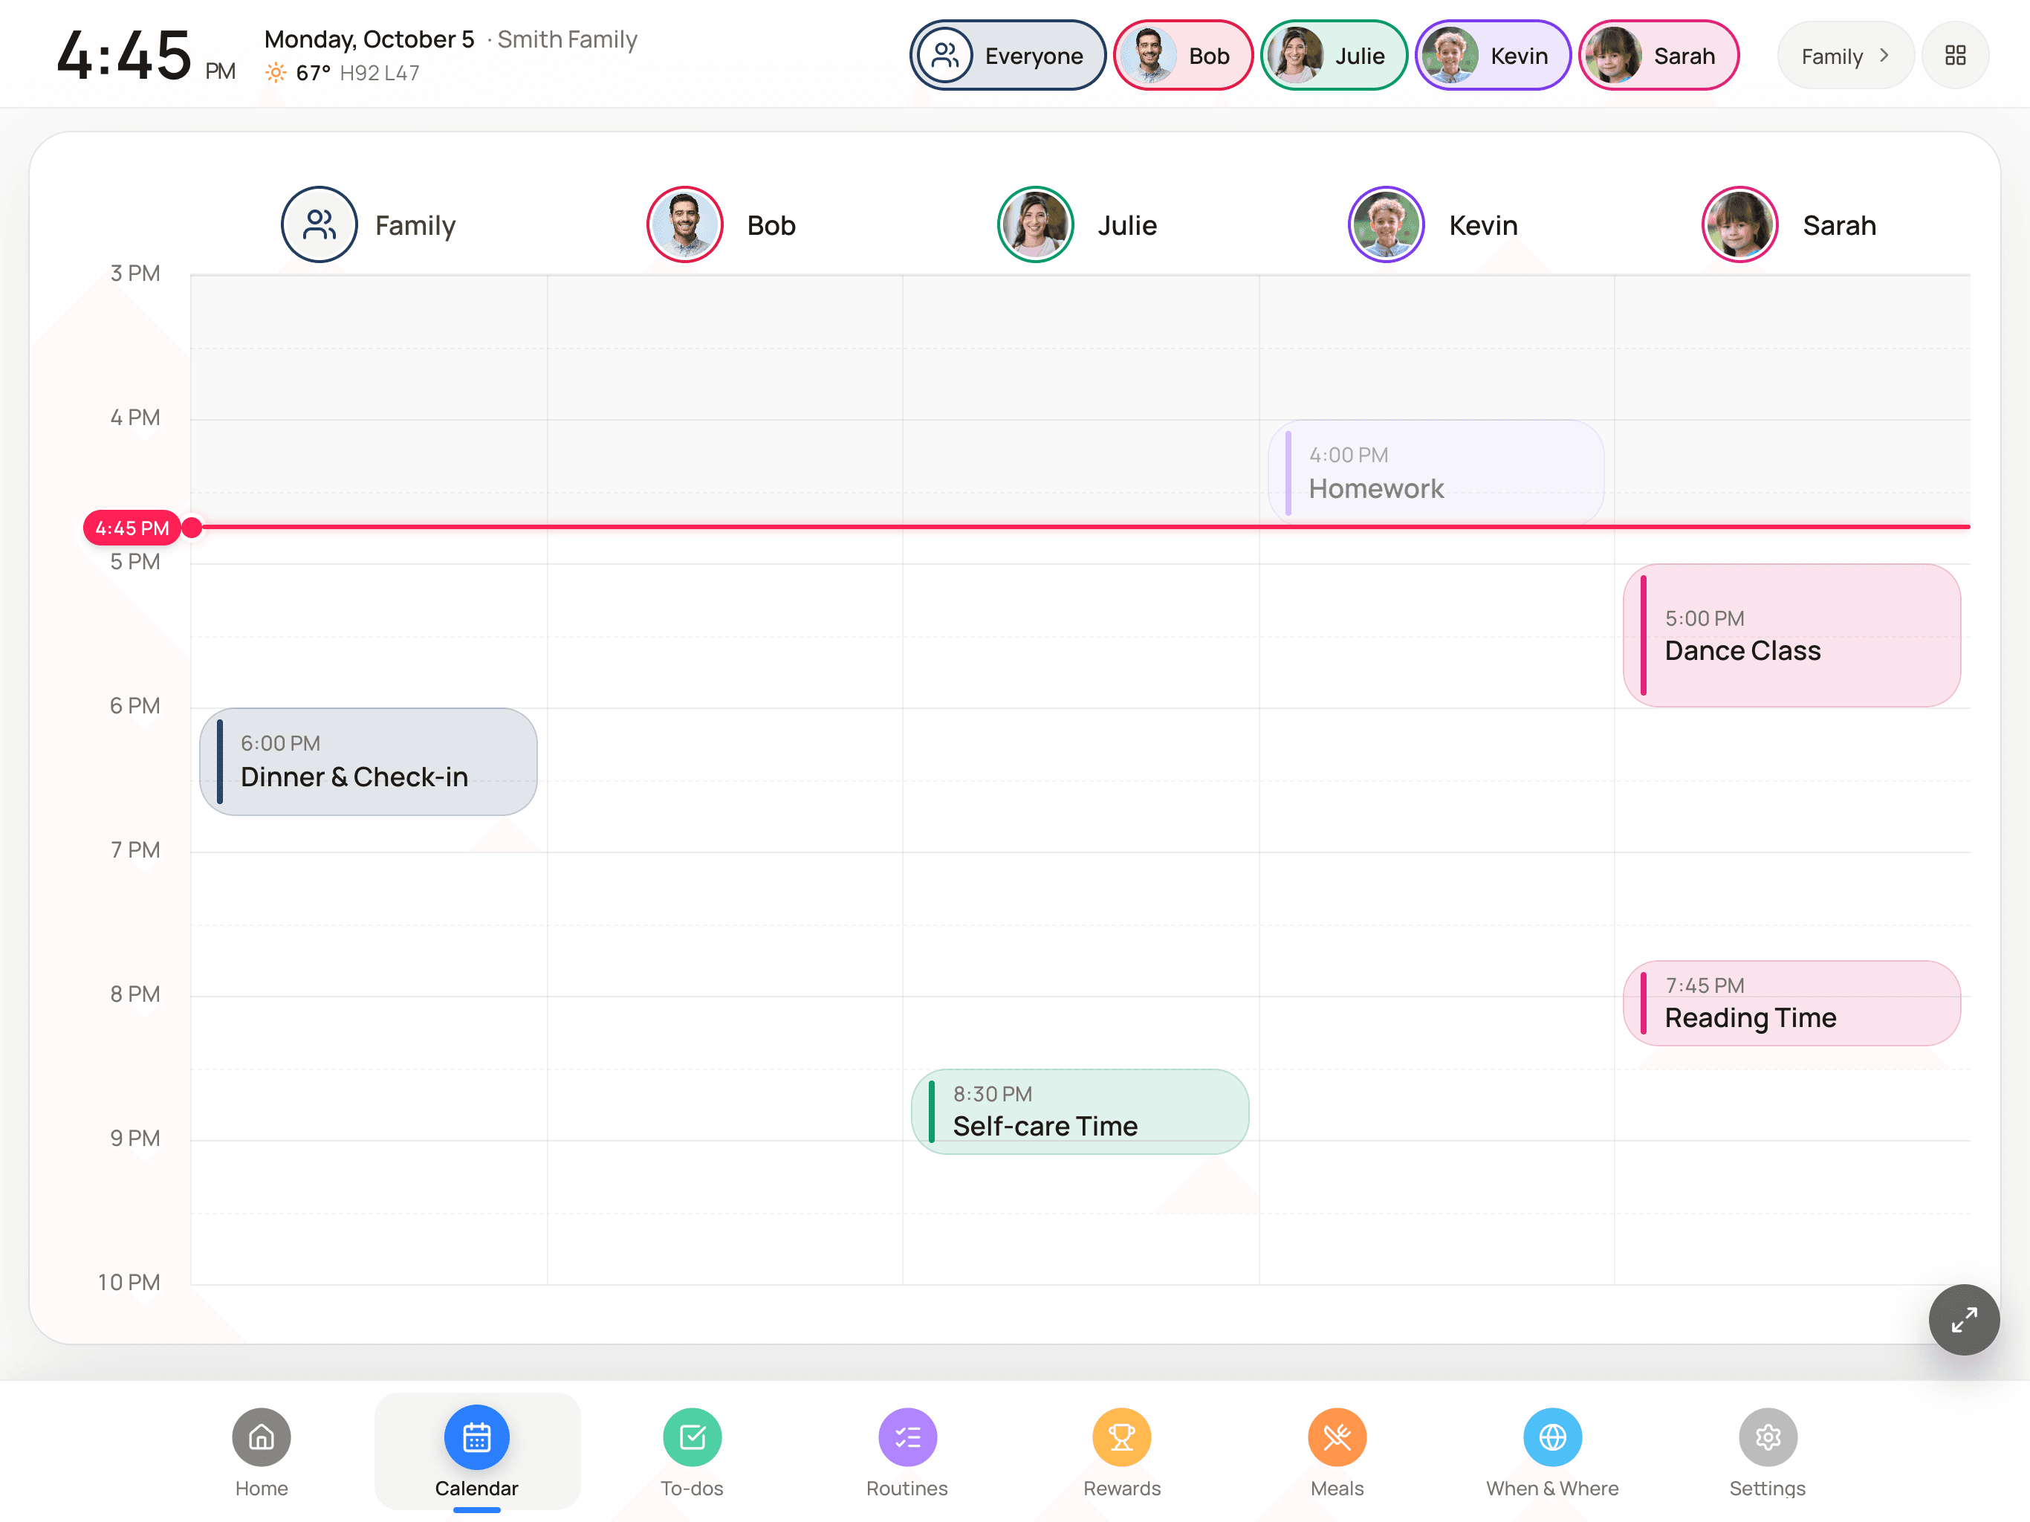Open the Dinner & Check-in event
The image size is (2030, 1522).
point(368,761)
